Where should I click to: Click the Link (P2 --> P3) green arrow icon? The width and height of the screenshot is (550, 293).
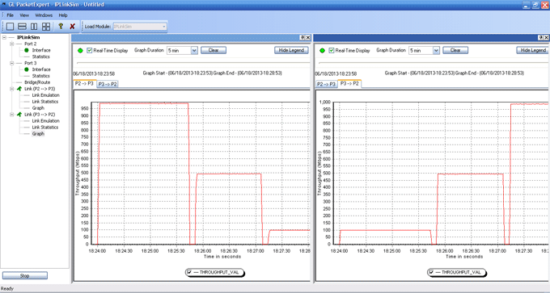point(19,89)
